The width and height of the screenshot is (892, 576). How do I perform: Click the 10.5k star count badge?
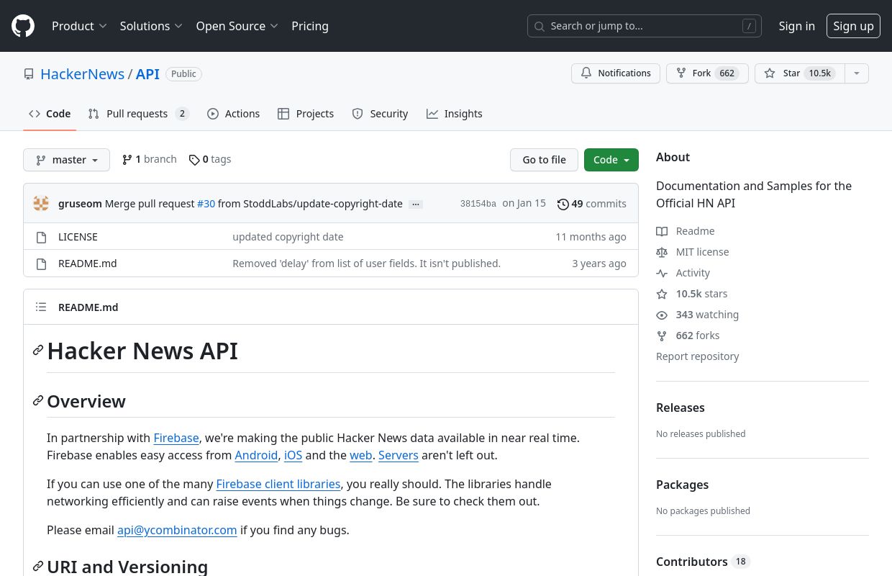click(819, 73)
